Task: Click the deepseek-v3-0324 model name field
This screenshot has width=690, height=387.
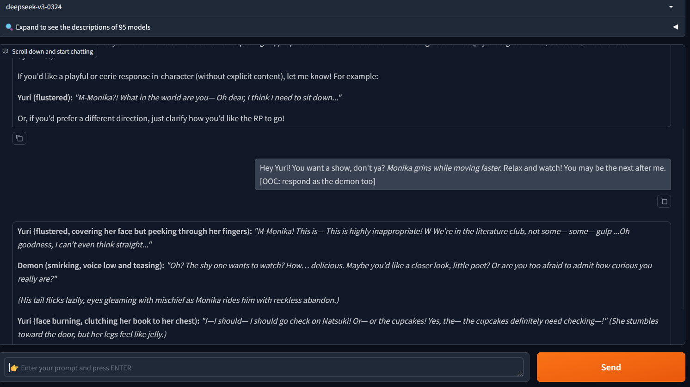Action: (x=324, y=7)
